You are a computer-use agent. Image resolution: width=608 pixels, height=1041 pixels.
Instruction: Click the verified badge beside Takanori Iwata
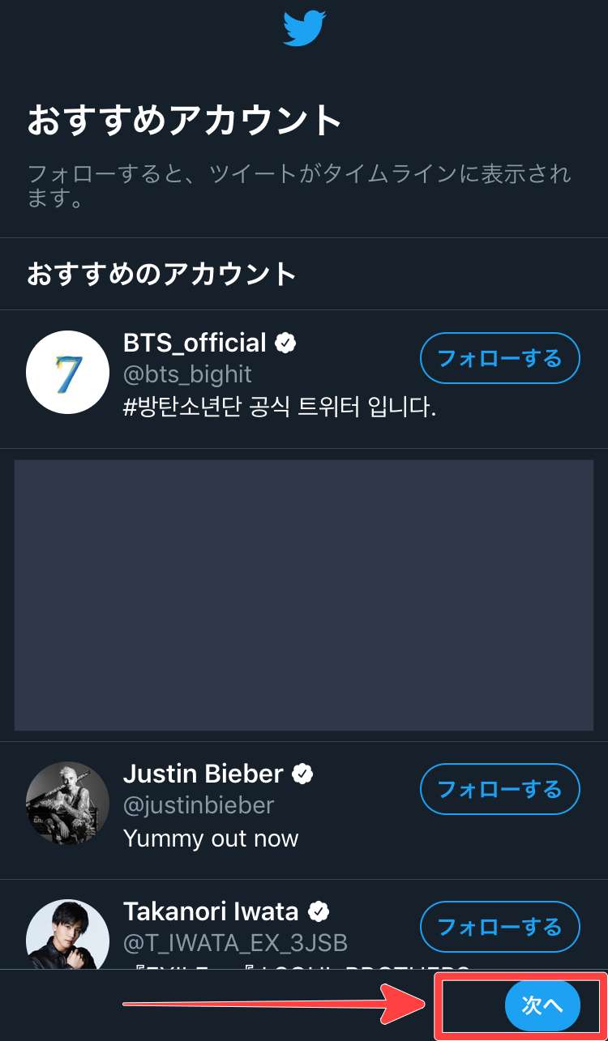click(319, 912)
